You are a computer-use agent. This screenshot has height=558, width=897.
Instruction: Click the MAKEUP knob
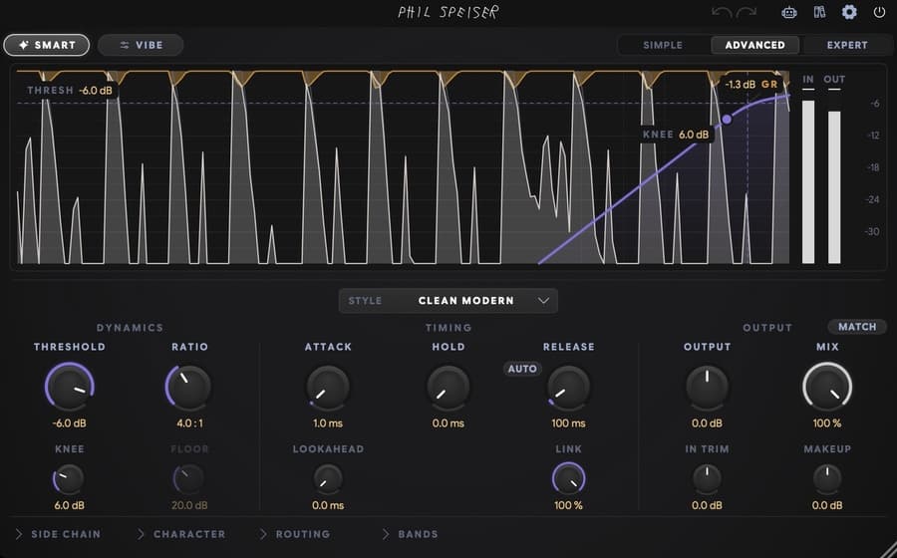coord(827,479)
